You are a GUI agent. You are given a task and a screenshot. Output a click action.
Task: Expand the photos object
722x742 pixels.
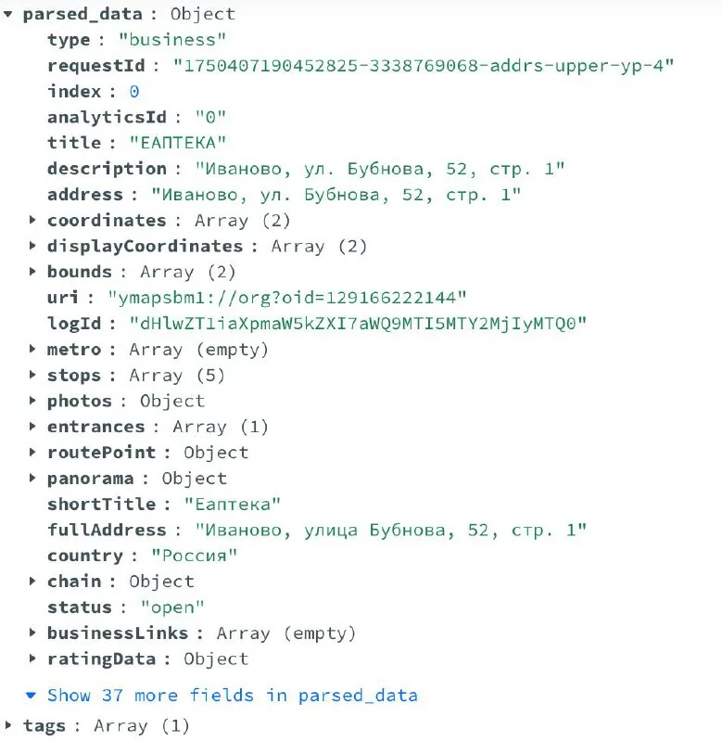tap(33, 401)
